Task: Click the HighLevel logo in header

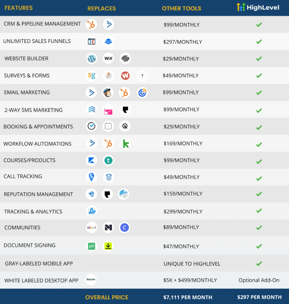Action: (258, 8)
